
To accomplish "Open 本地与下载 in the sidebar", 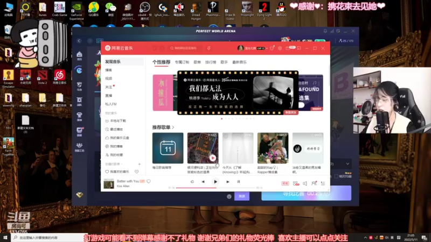I will point(115,120).
